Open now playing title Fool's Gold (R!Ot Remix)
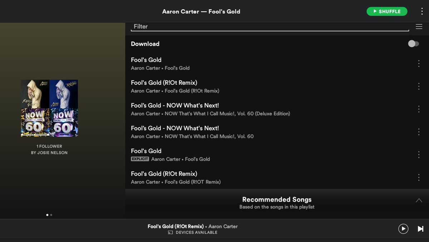This screenshot has height=242, width=429. coord(176,226)
